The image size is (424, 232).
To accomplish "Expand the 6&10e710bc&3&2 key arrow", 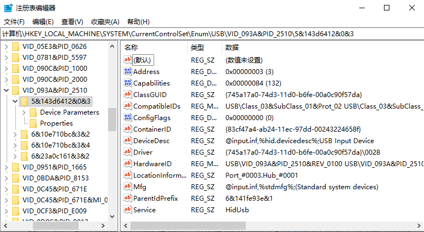I will point(15,134).
